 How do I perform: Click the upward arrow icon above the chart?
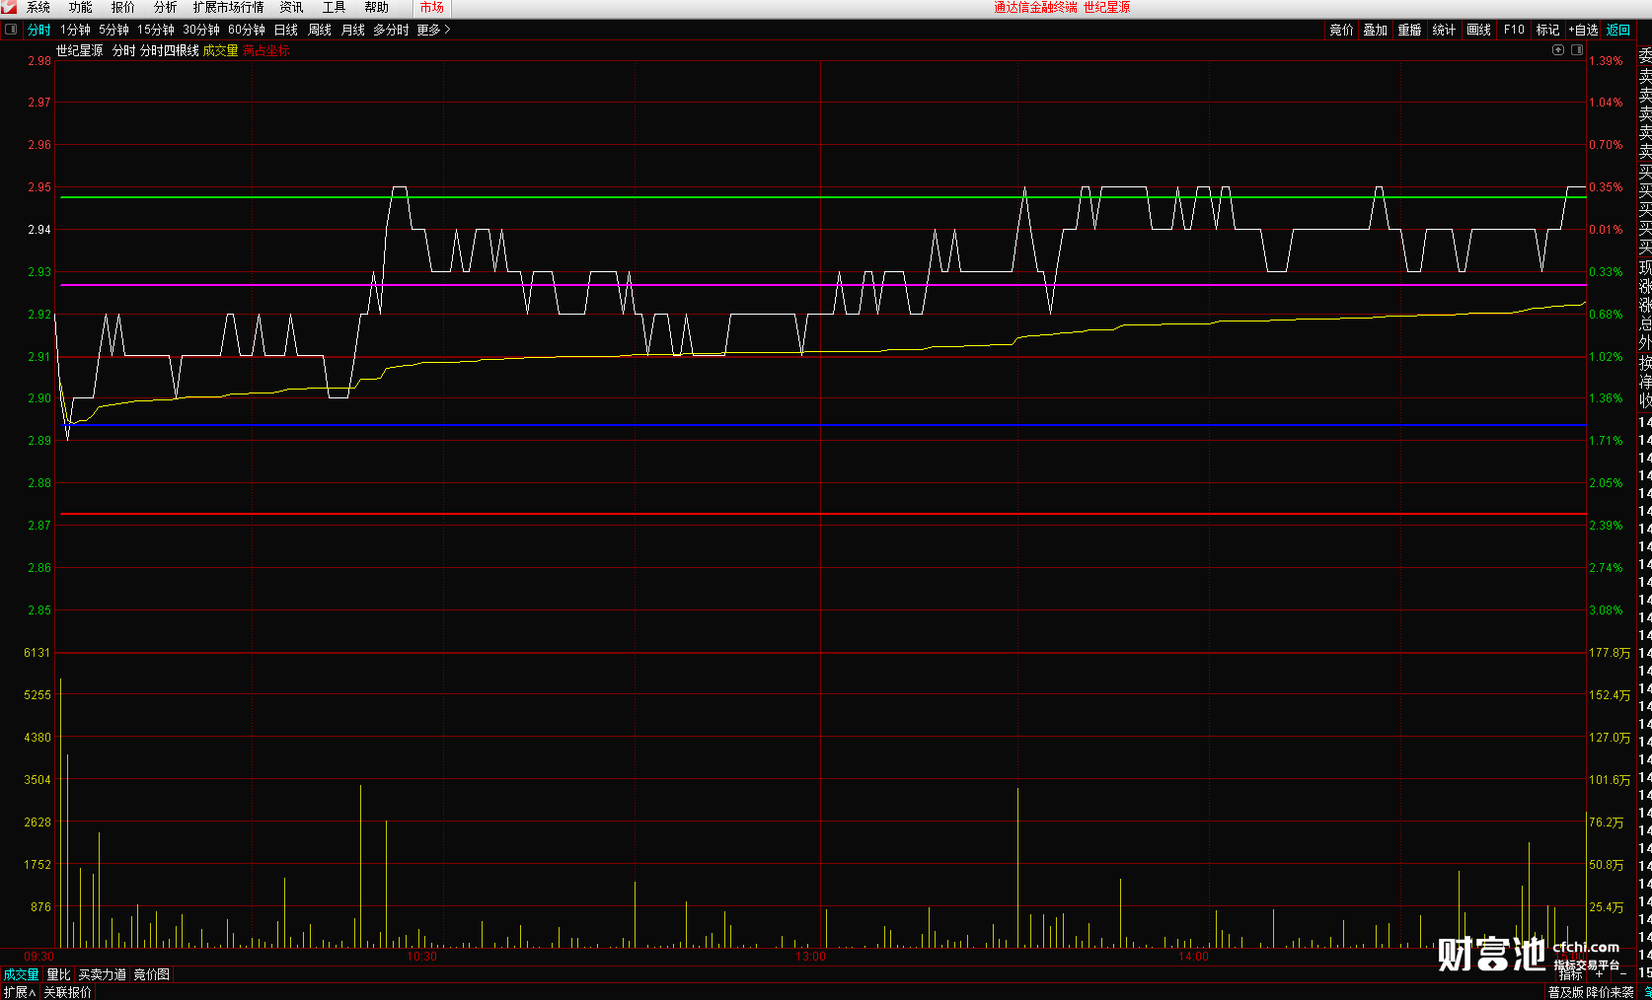click(x=1558, y=50)
